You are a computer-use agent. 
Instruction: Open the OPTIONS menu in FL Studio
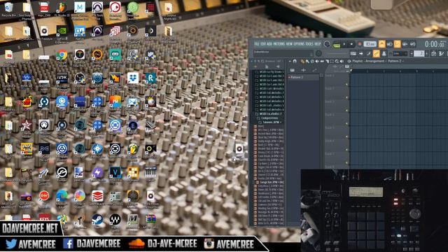[299, 44]
